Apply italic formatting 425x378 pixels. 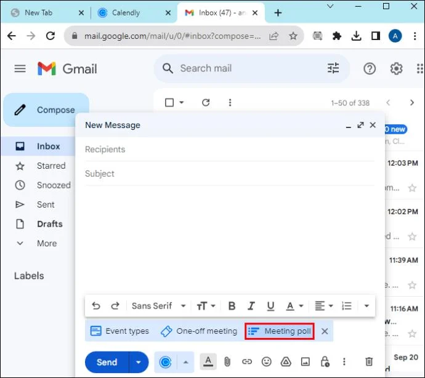pyautogui.click(x=251, y=306)
